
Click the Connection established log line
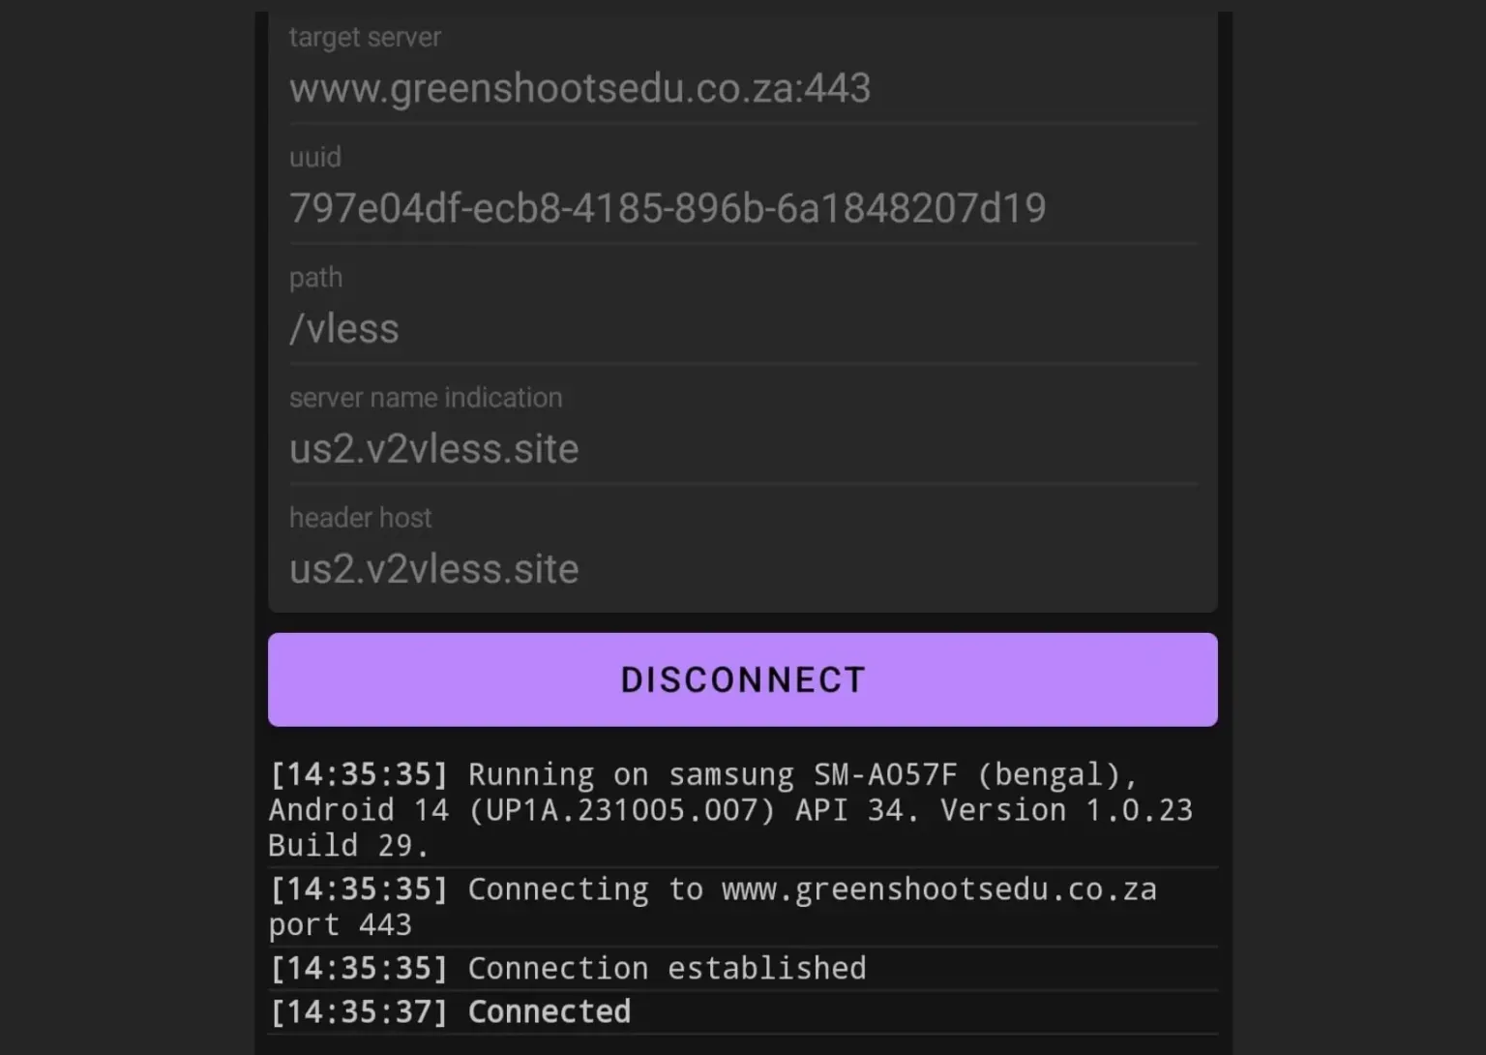tap(667, 968)
